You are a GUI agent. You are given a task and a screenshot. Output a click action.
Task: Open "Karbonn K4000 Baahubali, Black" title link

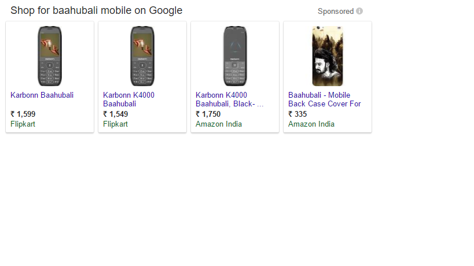(x=229, y=99)
